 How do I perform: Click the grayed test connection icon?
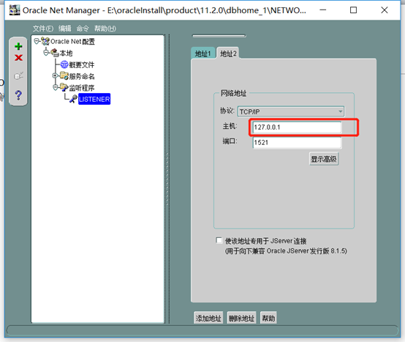tap(18, 76)
